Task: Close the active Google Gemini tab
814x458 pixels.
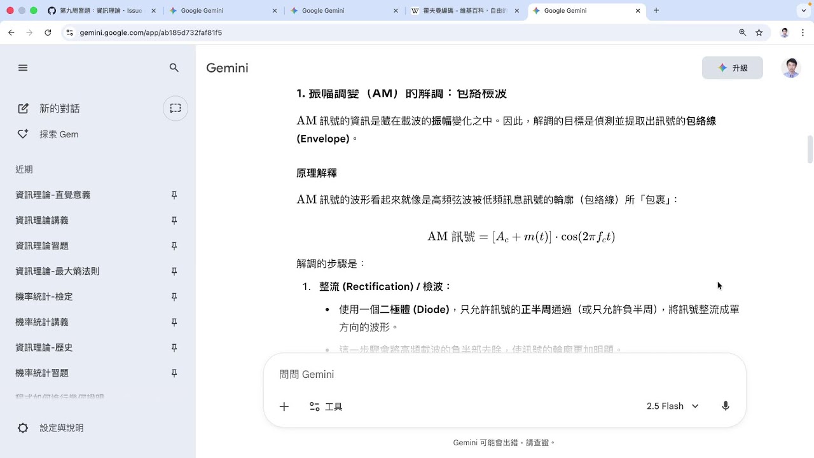Action: (638, 11)
